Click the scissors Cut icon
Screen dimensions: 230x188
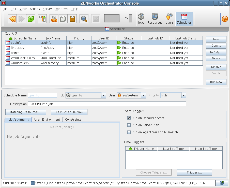[x=54, y=19]
